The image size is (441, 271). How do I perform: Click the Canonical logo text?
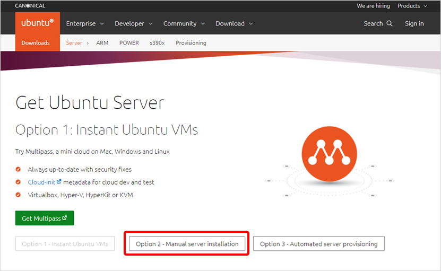30,6
